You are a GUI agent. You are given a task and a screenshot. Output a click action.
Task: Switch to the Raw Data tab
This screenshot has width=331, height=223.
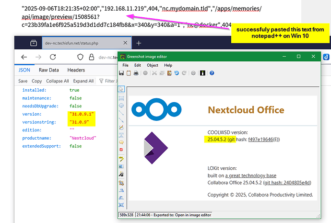pyautogui.click(x=49, y=70)
